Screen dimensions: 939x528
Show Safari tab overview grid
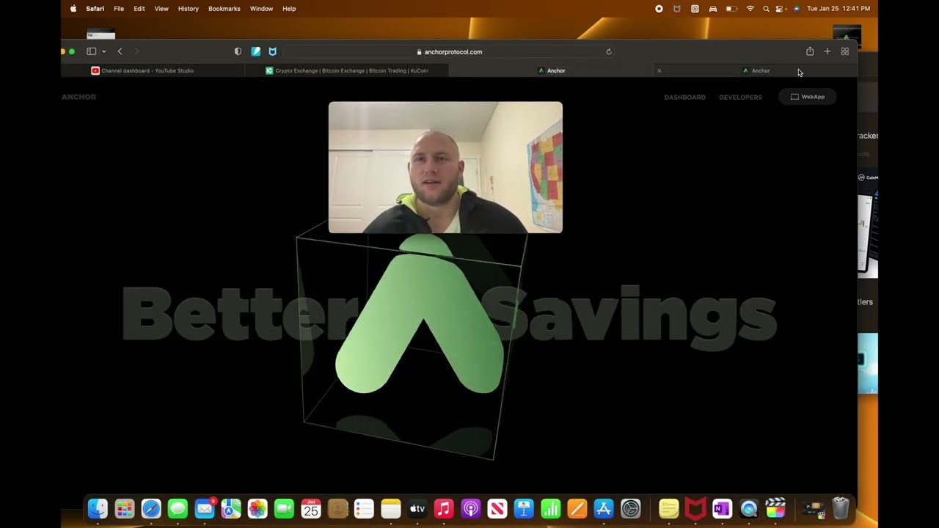click(845, 51)
